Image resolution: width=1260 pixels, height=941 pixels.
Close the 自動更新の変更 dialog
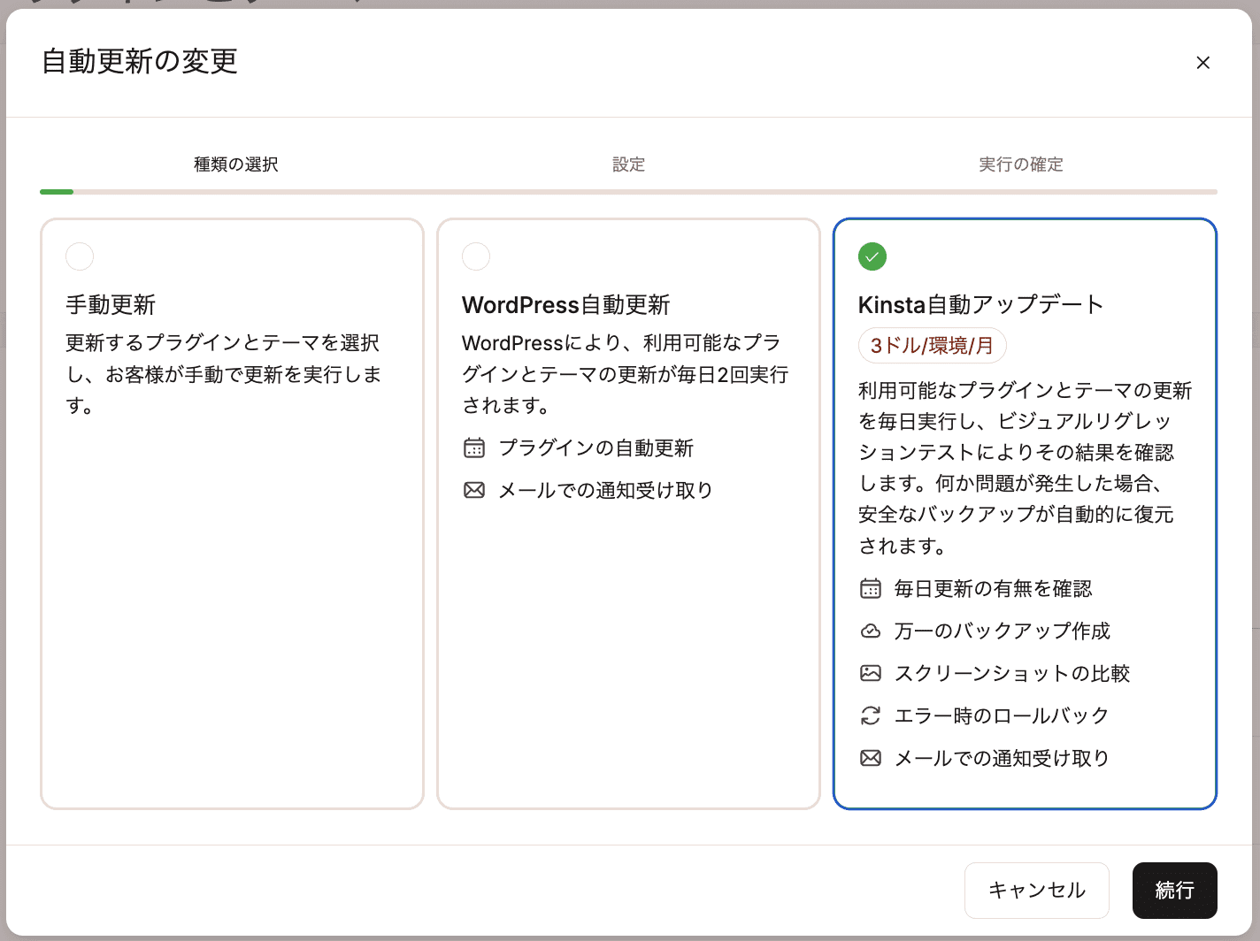coord(1202,62)
